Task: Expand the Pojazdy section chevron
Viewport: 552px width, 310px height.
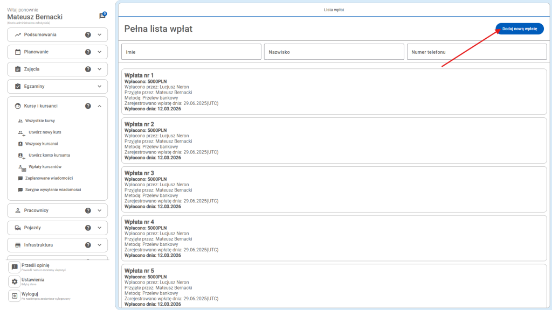Action: (100, 228)
